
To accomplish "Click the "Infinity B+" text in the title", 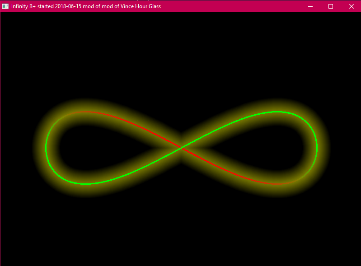I will tap(23, 6).
